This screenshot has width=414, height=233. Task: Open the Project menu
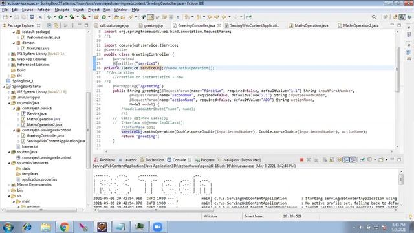[94, 10]
